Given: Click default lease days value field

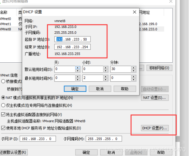Looking at the screenshot, I should [x=65, y=69].
